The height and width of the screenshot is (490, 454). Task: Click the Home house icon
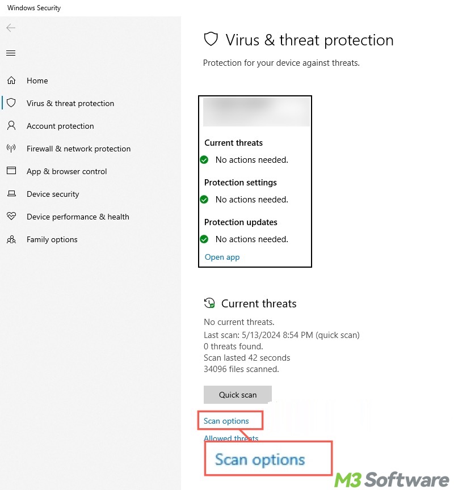(11, 81)
